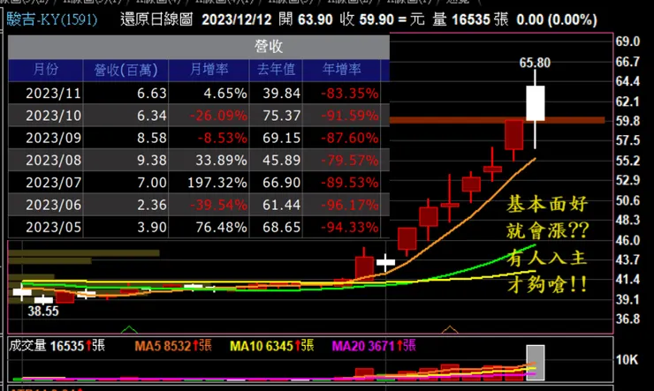
Task: Select the MA10 6345 indicator label
Action: point(272,346)
